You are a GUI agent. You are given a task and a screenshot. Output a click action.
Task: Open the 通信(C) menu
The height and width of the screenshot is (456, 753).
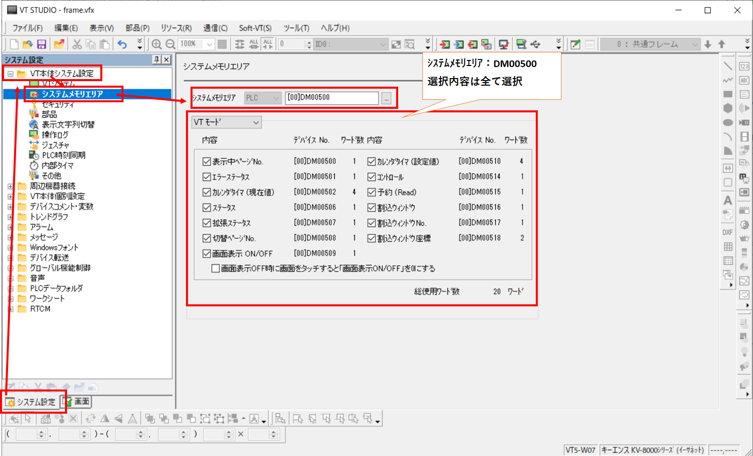(215, 28)
